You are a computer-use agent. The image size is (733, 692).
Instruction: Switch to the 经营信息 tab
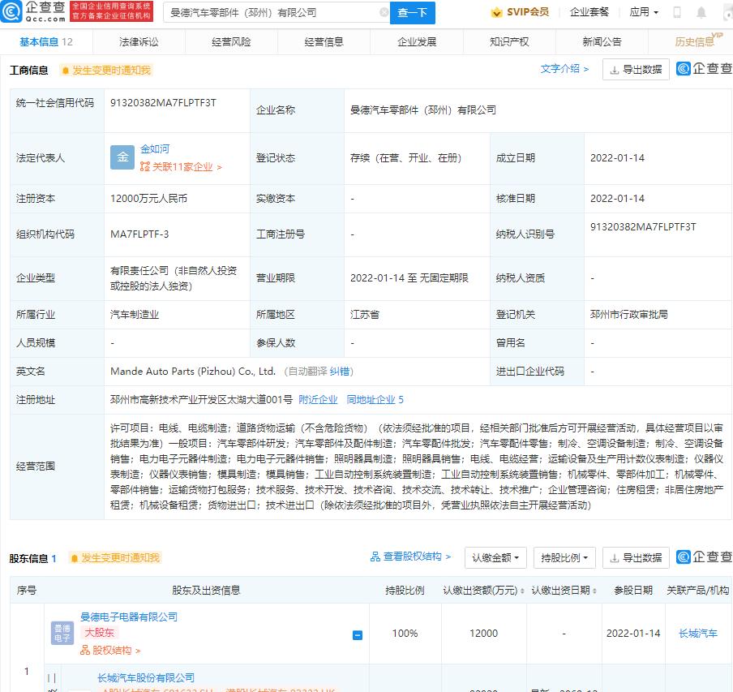point(324,42)
